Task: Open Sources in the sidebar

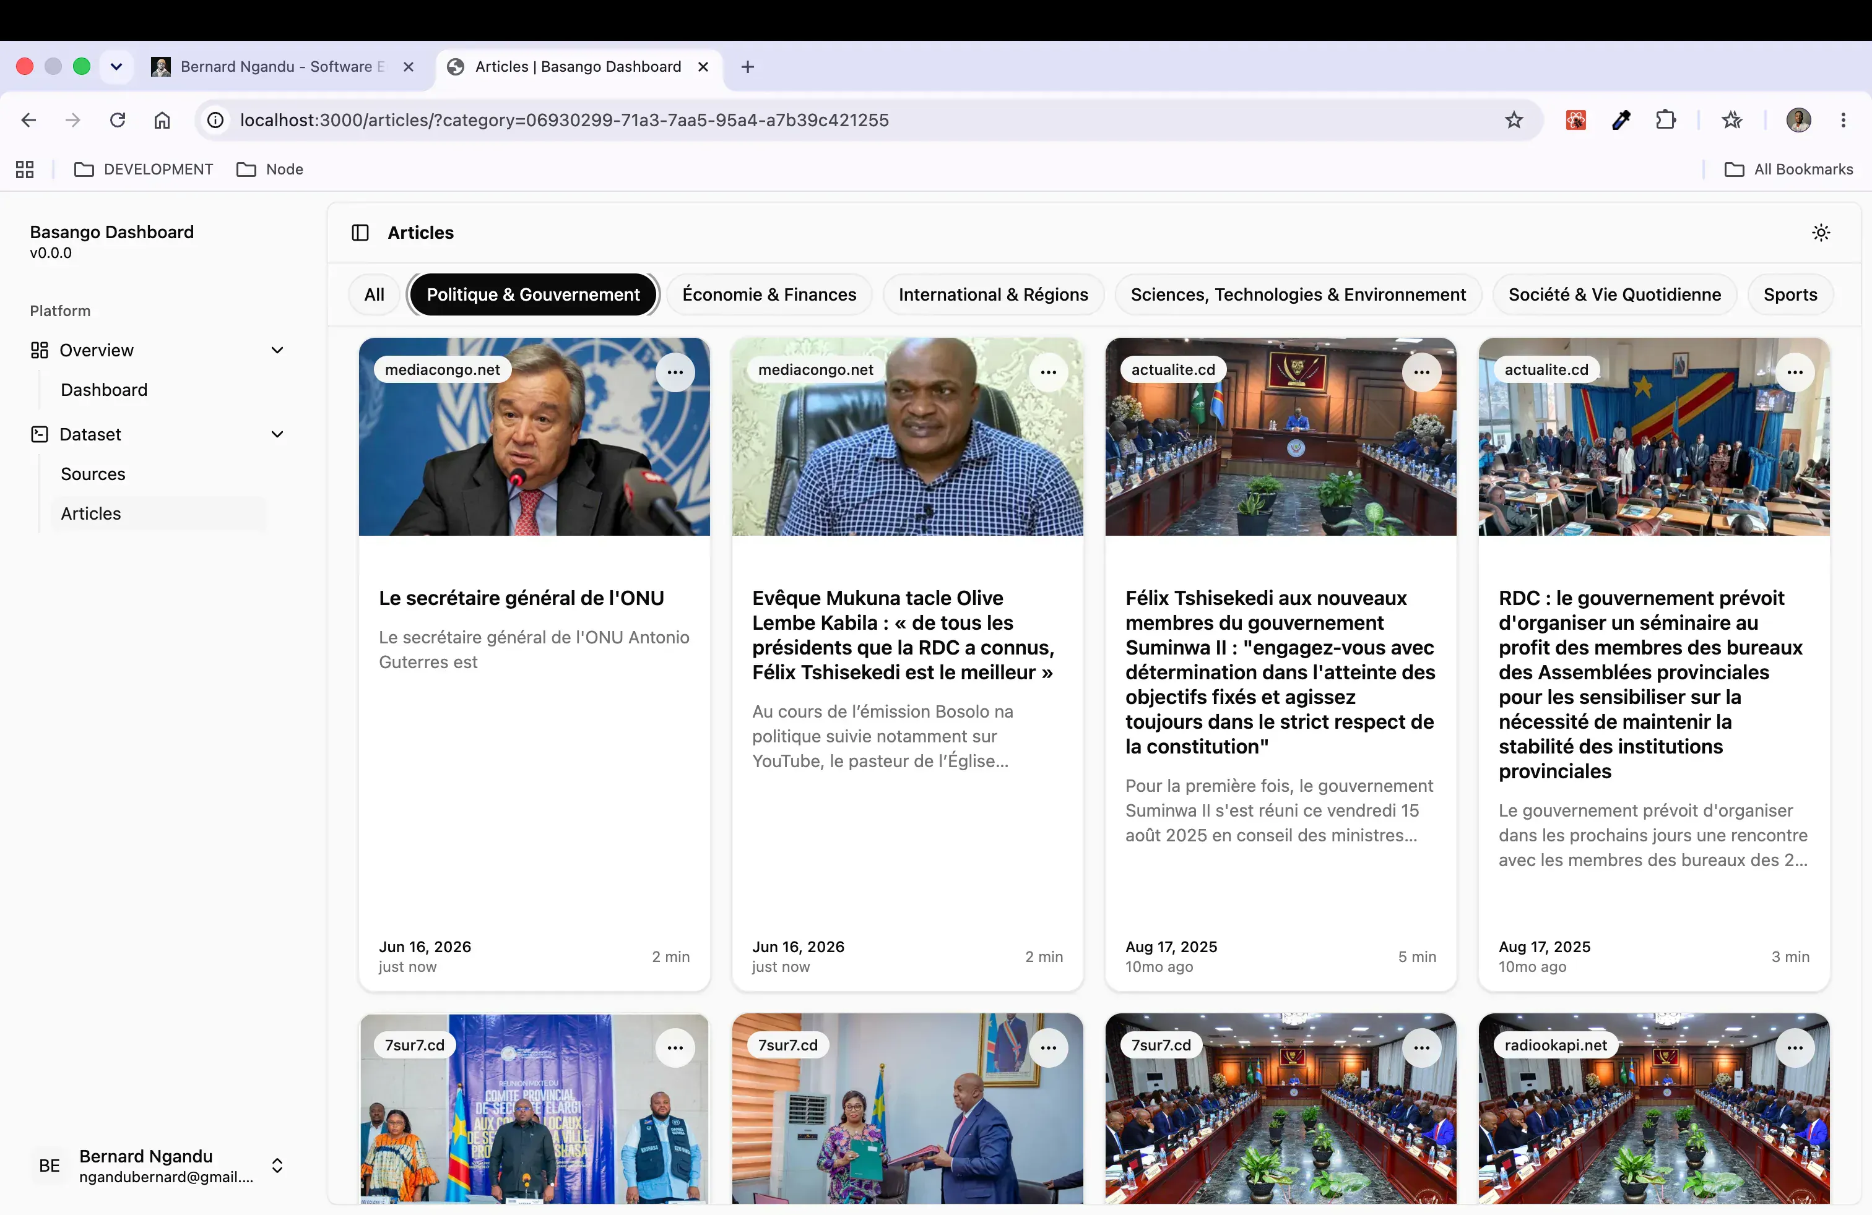Action: click(x=93, y=474)
